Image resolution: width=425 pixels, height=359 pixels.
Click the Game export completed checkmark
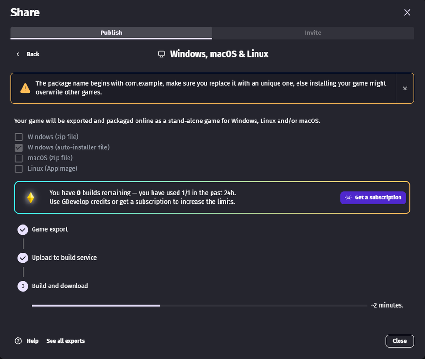pyautogui.click(x=23, y=230)
